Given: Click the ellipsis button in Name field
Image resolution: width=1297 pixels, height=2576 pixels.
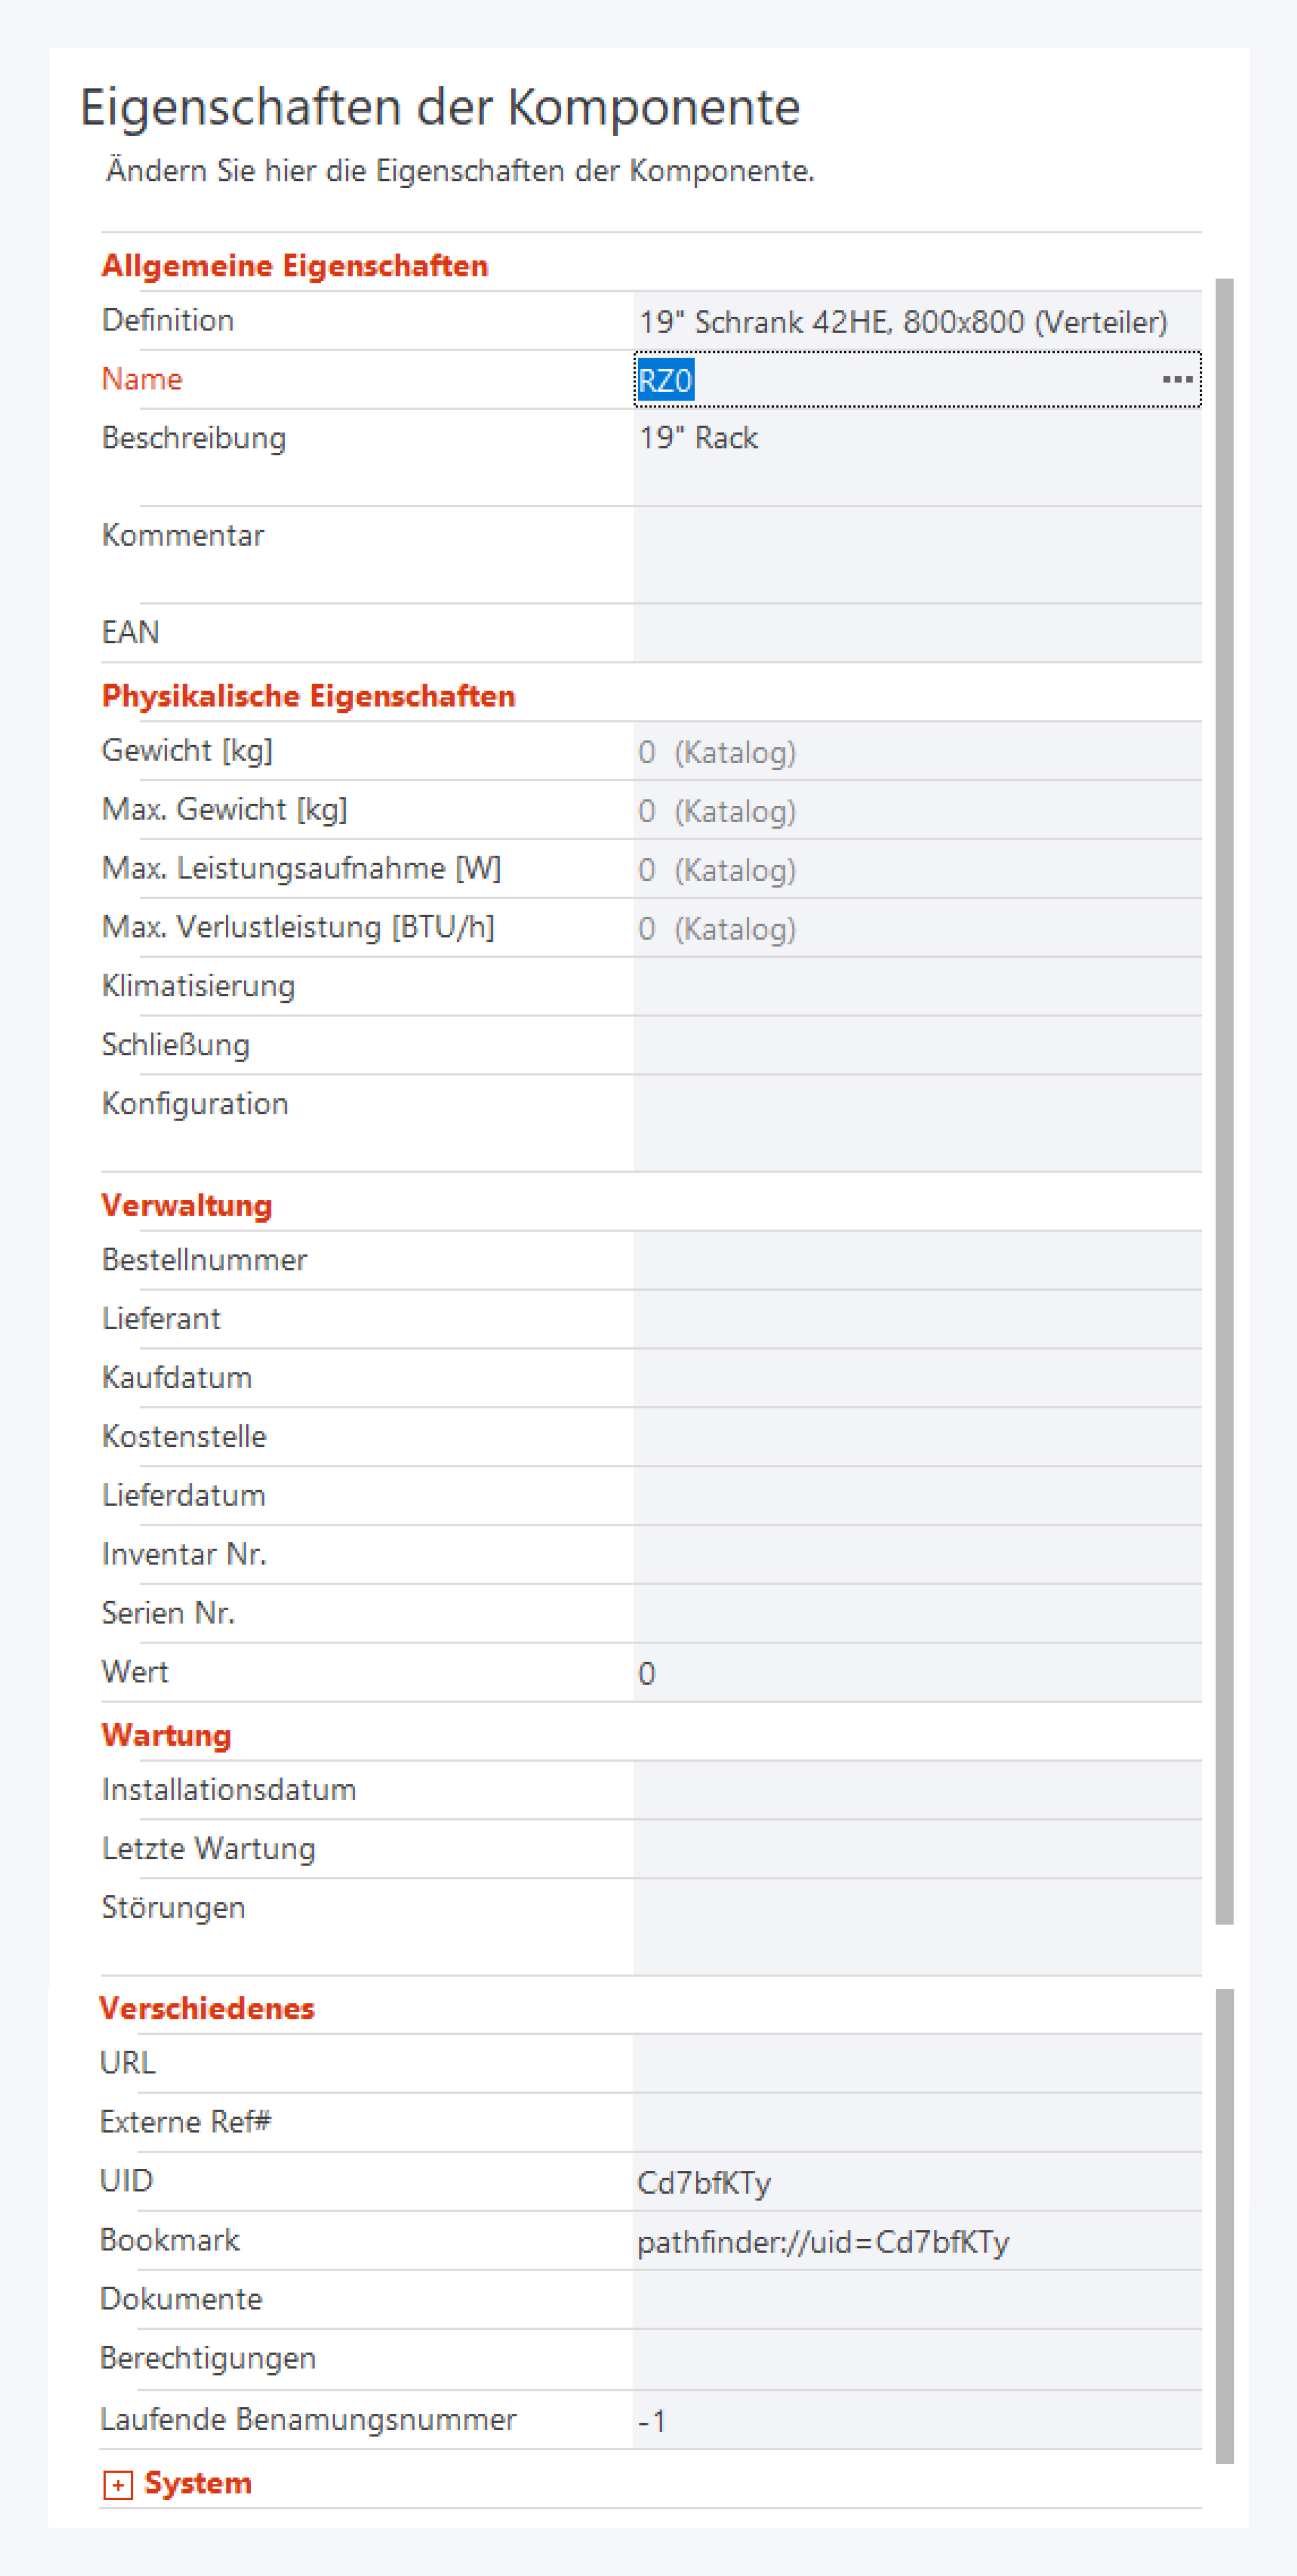Looking at the screenshot, I should 1177,380.
